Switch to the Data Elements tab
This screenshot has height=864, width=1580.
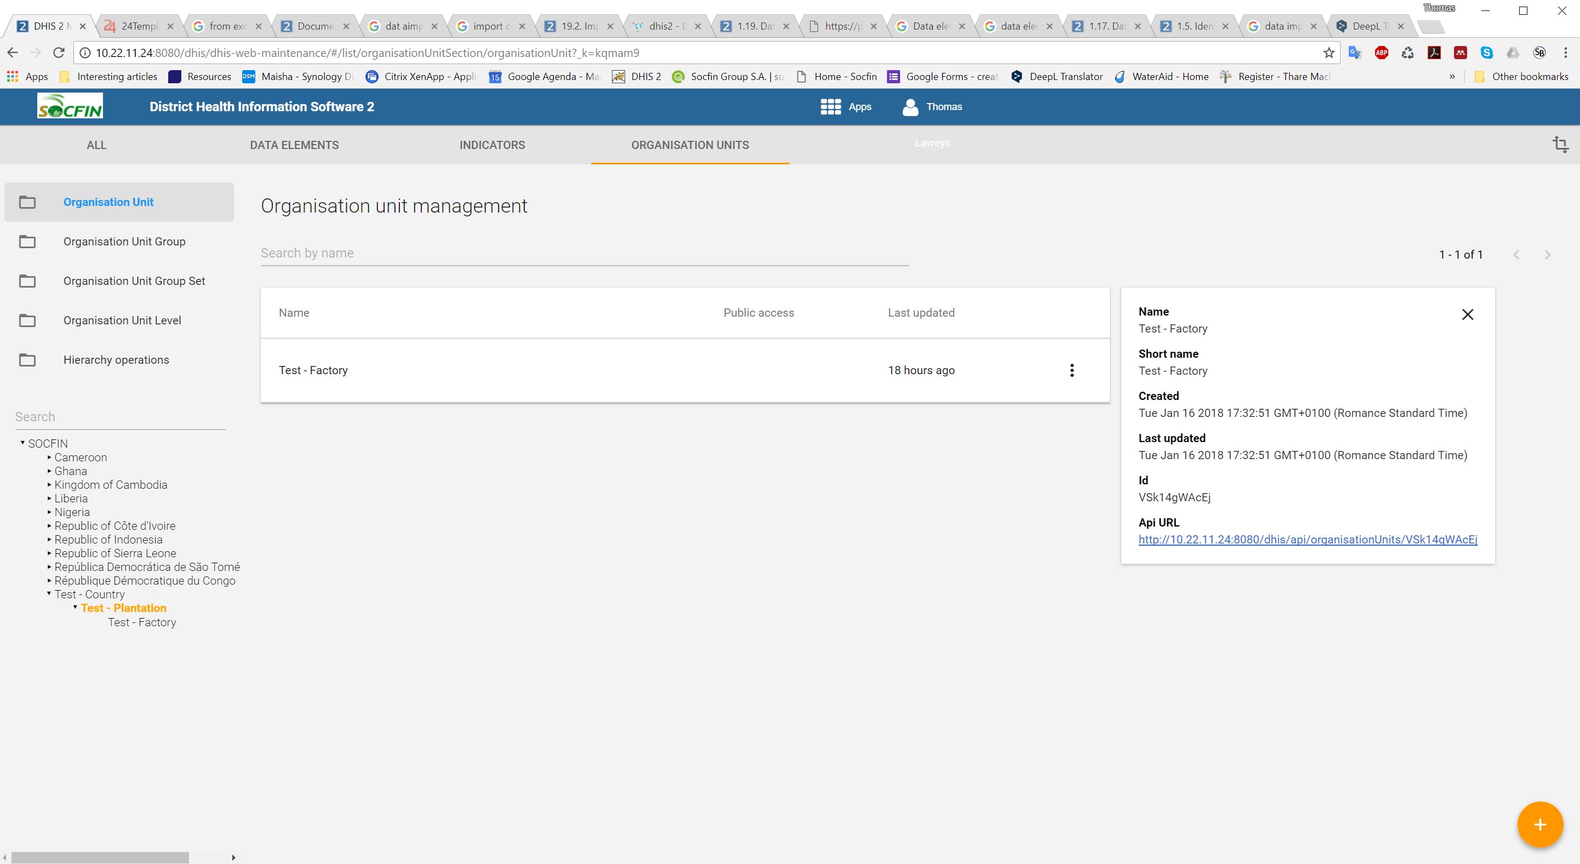pyautogui.click(x=294, y=145)
